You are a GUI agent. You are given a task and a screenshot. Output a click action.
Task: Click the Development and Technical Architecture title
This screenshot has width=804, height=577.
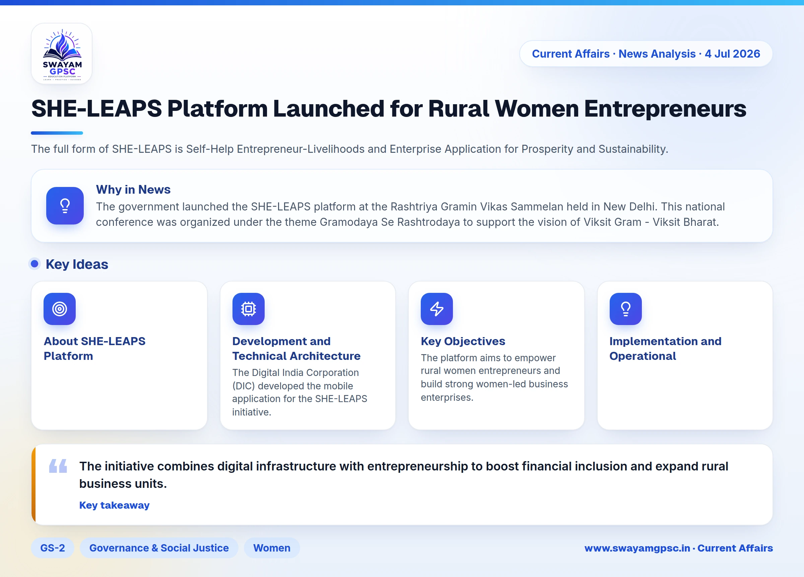(296, 348)
